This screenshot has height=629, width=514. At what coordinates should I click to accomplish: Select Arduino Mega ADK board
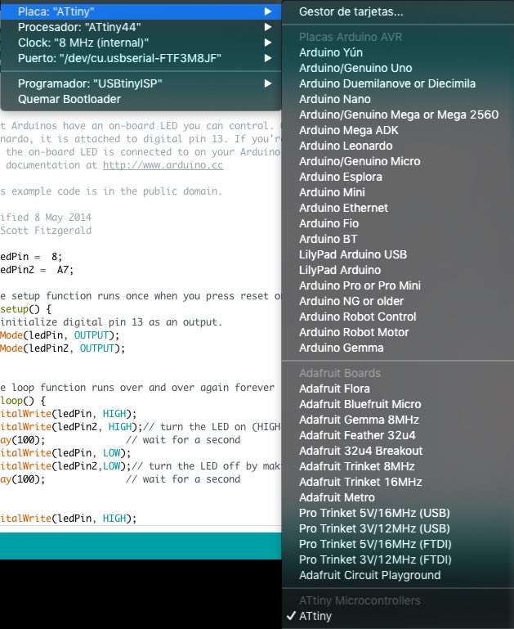tap(349, 130)
